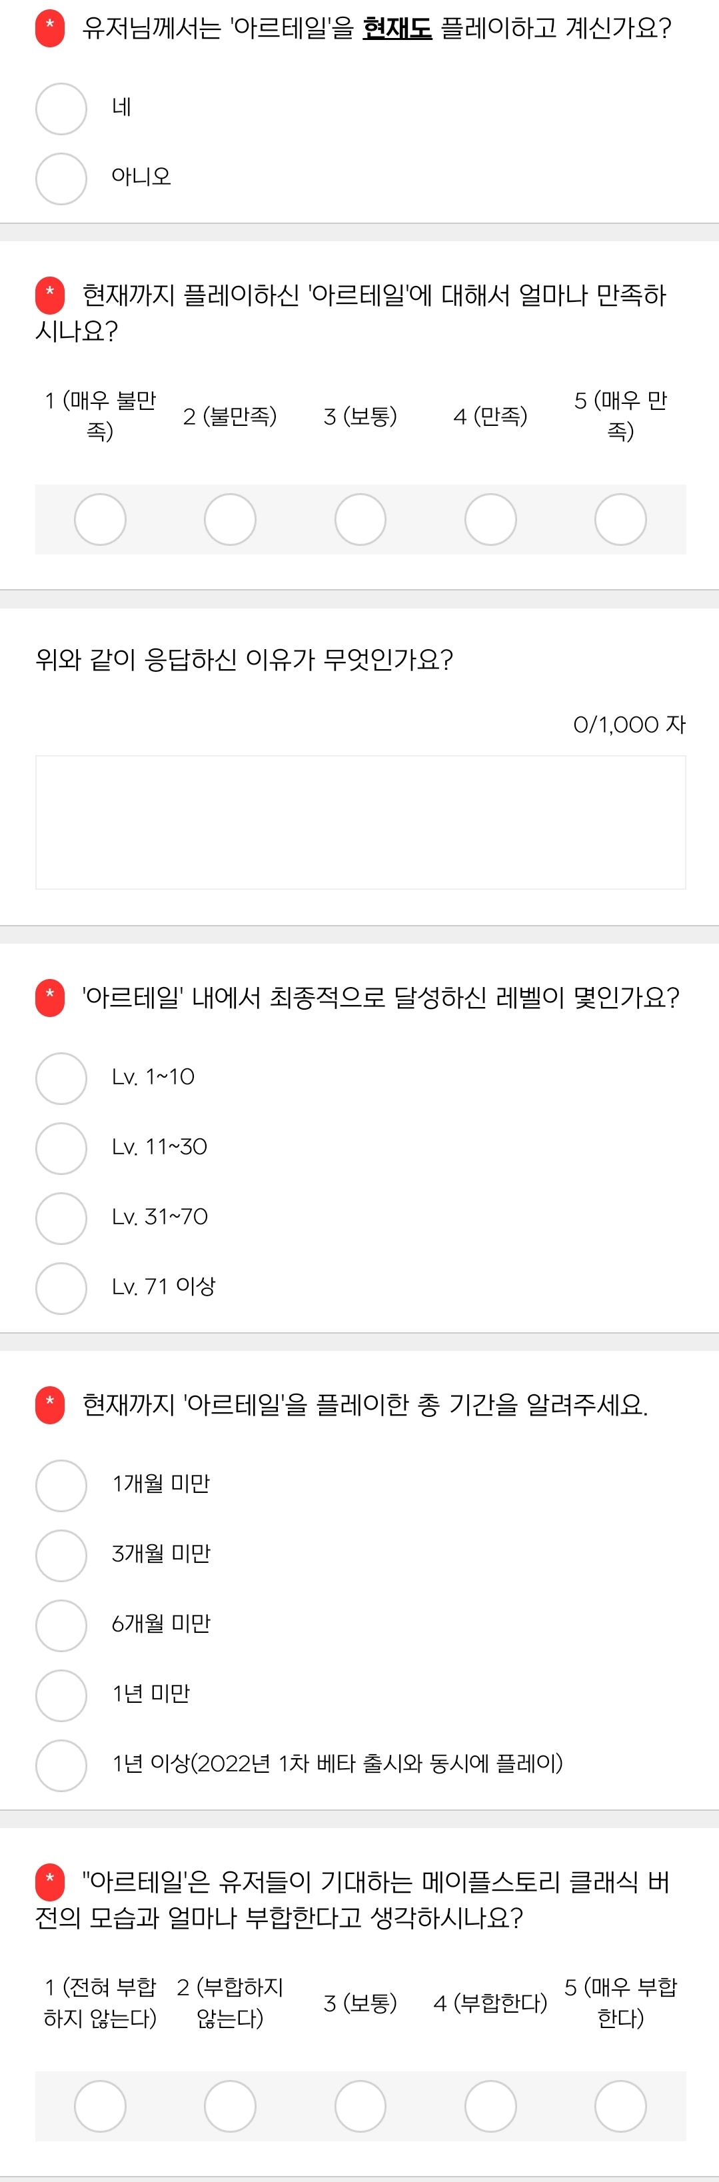Select play period '1년 미만'
Image resolution: width=719 pixels, height=2182 pixels.
click(x=61, y=1695)
